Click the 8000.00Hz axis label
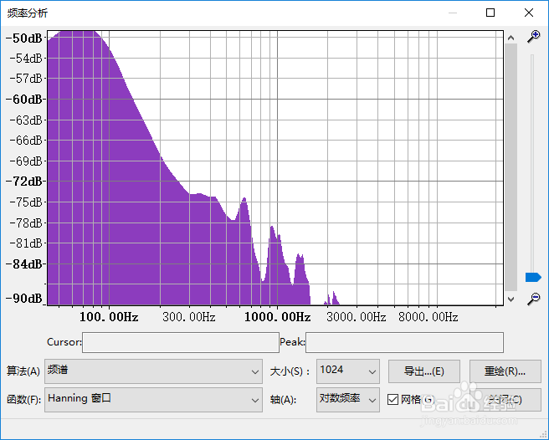Viewport: 549px width, 440px height. [428, 317]
